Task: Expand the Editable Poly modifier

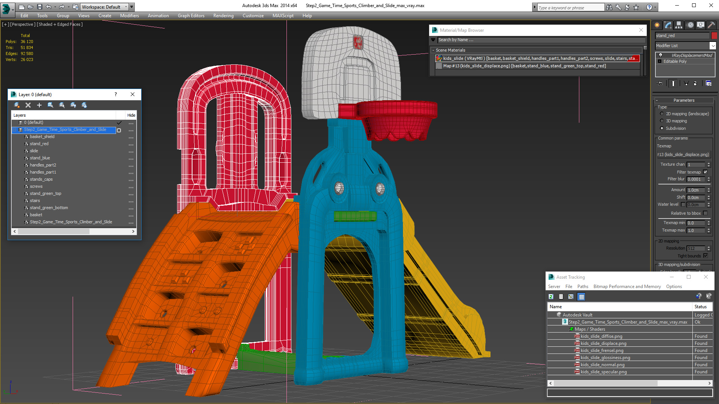Action: [659, 61]
